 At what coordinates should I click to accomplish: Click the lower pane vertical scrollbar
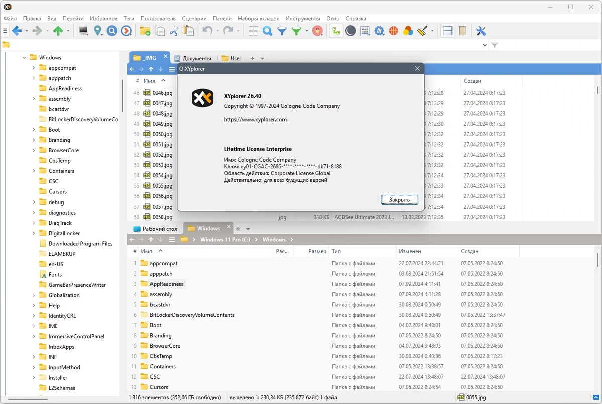click(x=598, y=259)
